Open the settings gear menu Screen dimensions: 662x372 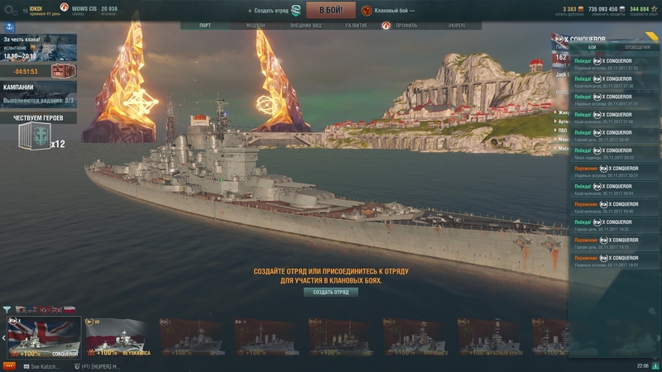10,10
